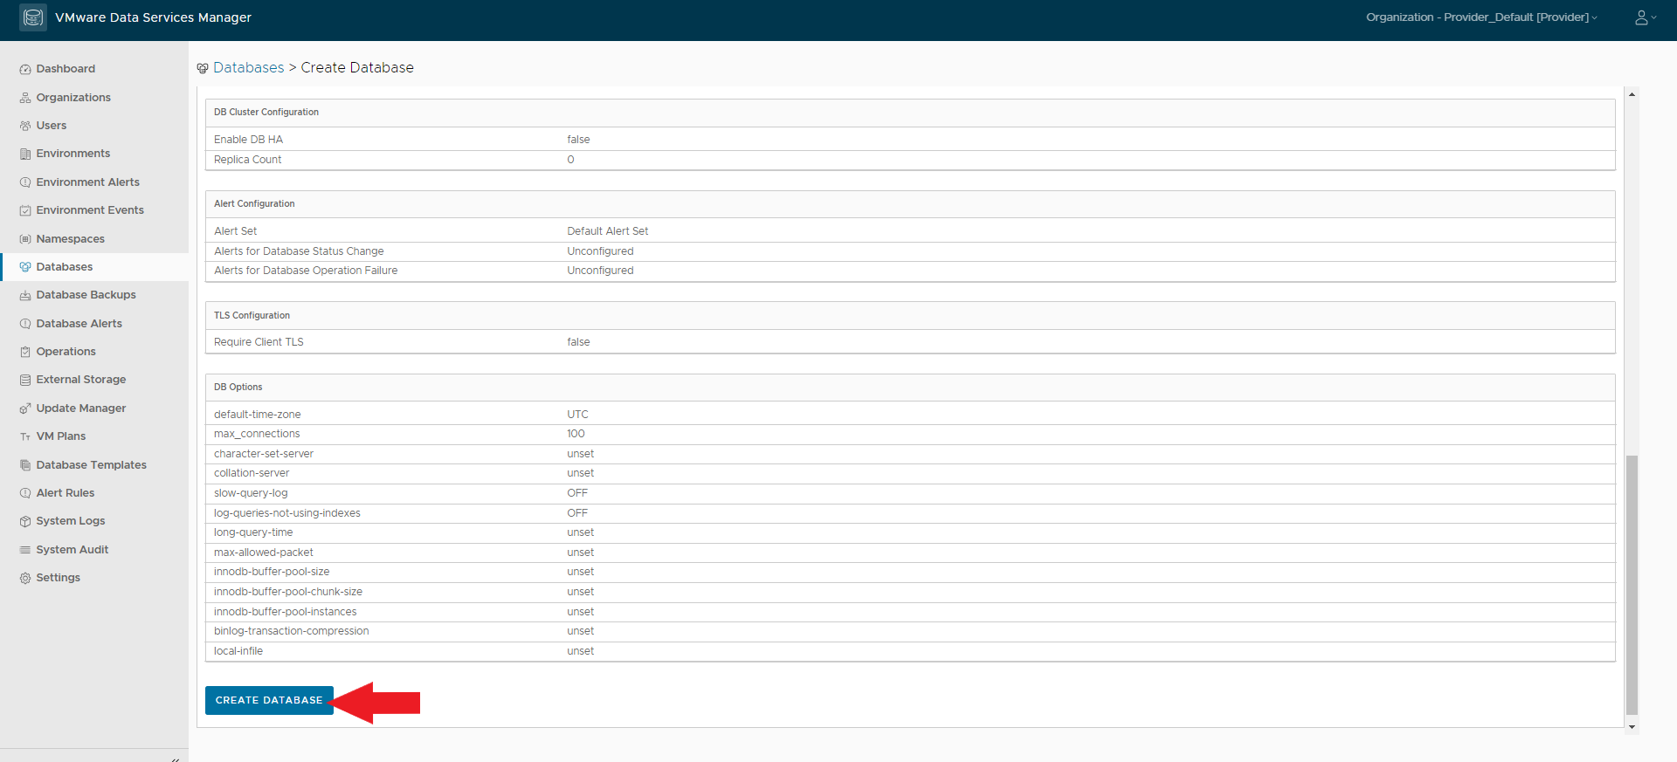Open Organizations menu item
The image size is (1677, 762).
tap(73, 98)
